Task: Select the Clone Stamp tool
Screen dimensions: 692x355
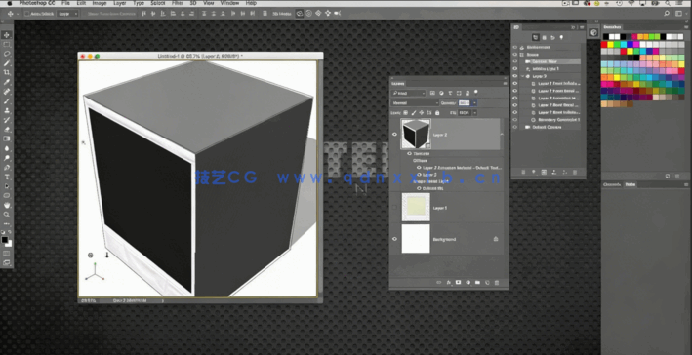Action: (x=7, y=110)
